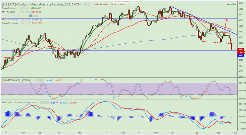246x135 pixels.
Task: Hide the MA (200, close) indicator with eye icon
Action: click(x=23, y=20)
